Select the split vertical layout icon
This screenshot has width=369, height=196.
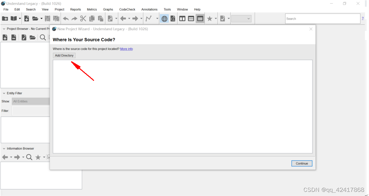coord(182,19)
